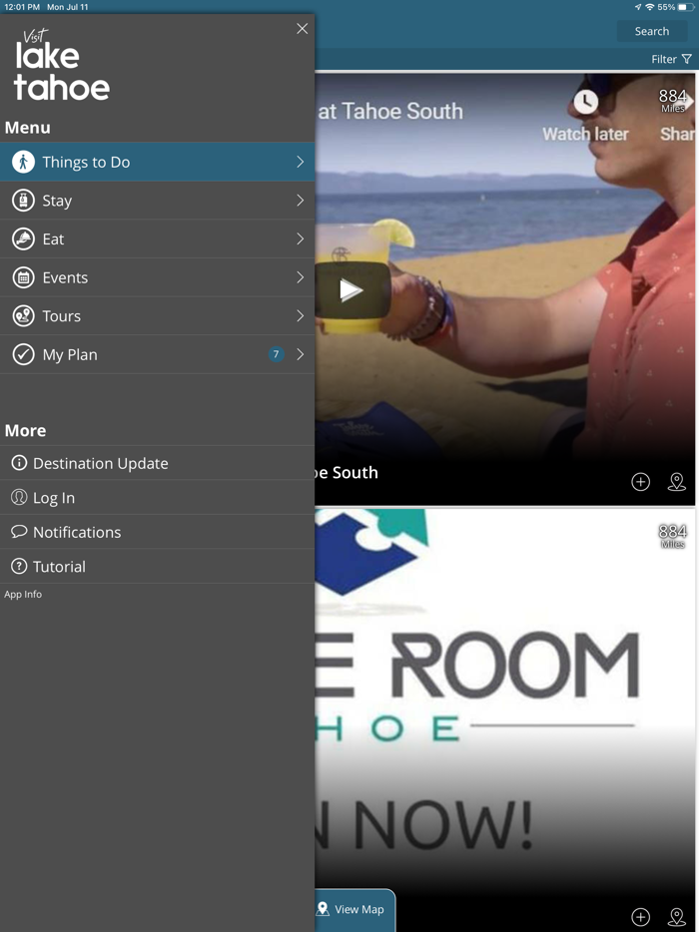Add the Room Tahoe card to plan
This screenshot has height=932, width=699.
pyautogui.click(x=641, y=917)
